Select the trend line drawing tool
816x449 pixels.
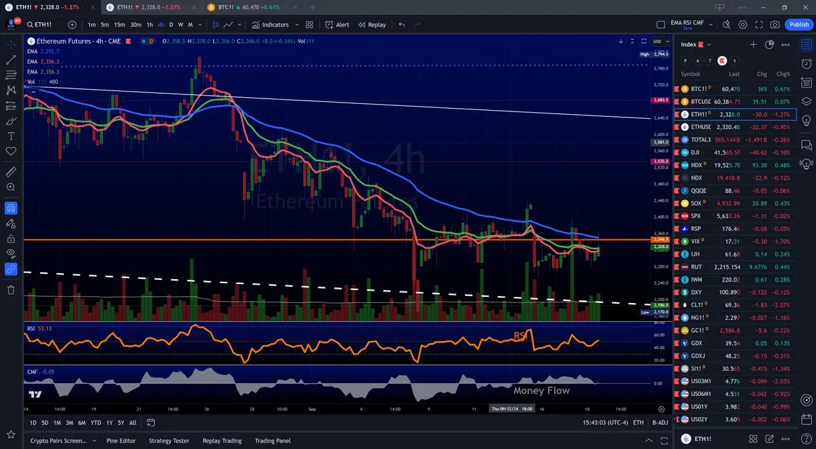point(11,60)
